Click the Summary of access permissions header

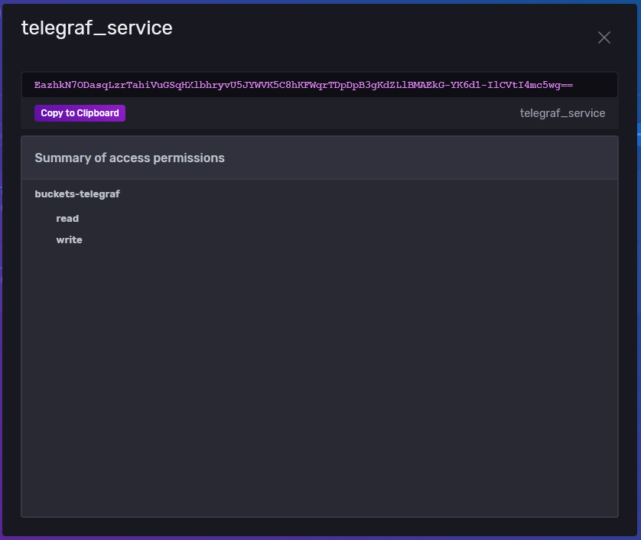129,158
